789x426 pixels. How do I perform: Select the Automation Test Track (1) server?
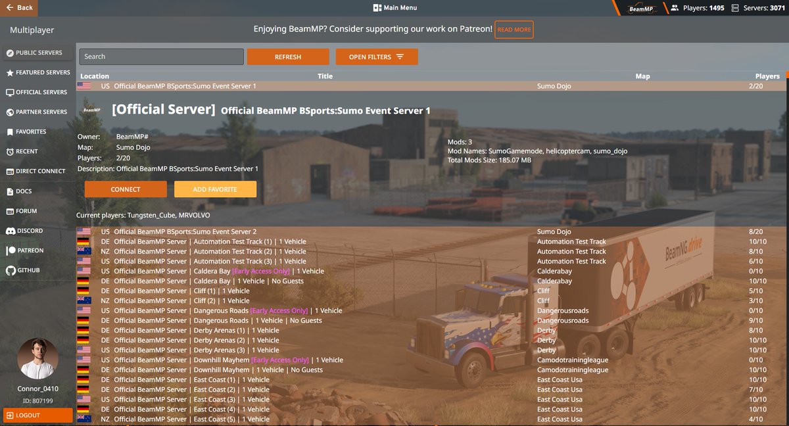pyautogui.click(x=431, y=241)
